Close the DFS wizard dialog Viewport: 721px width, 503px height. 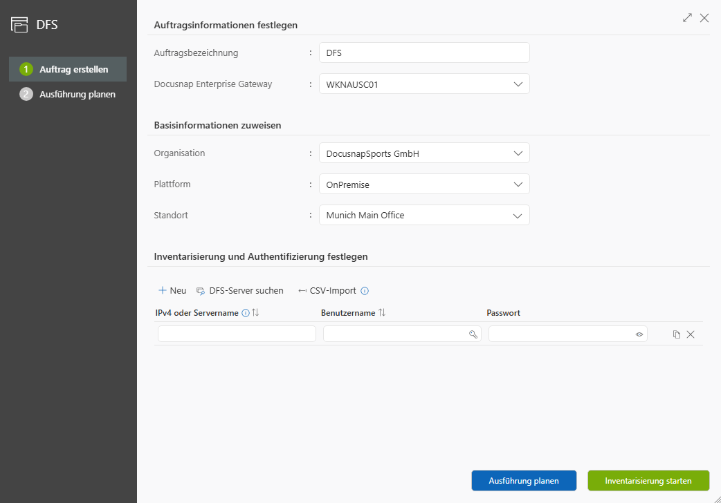coord(704,18)
